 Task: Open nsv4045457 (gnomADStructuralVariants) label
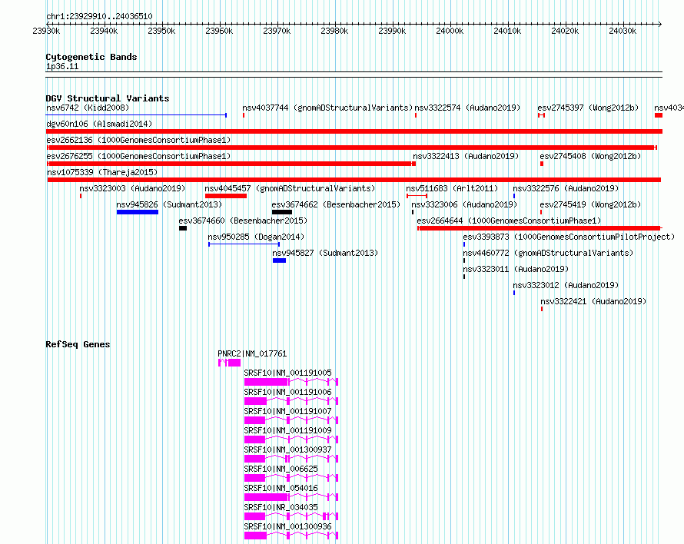290,188
